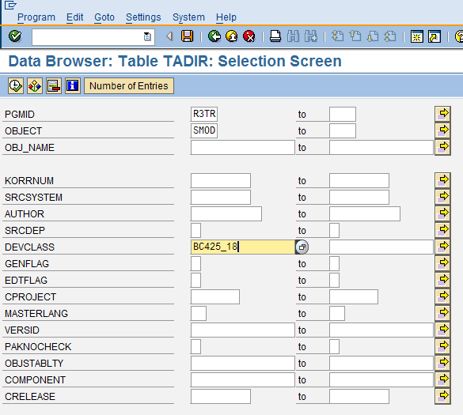Open multiple selection for COMPONENT
This screenshot has width=463, height=415.
point(442,379)
